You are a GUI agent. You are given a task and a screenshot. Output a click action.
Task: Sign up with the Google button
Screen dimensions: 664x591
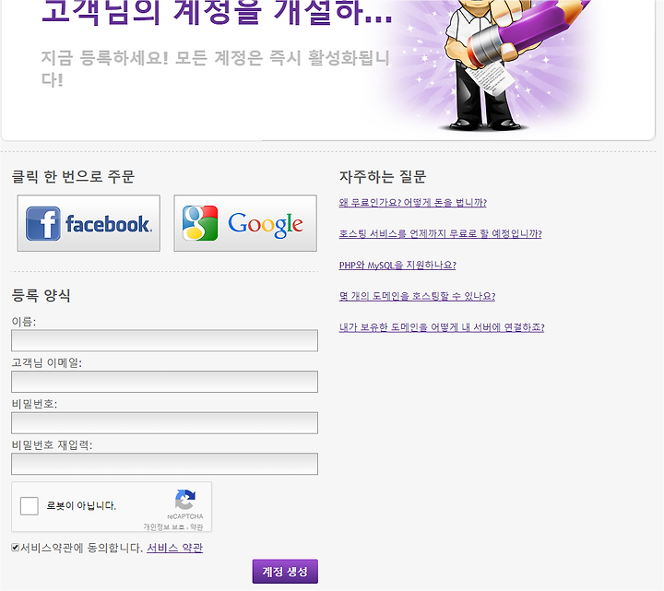click(x=245, y=223)
